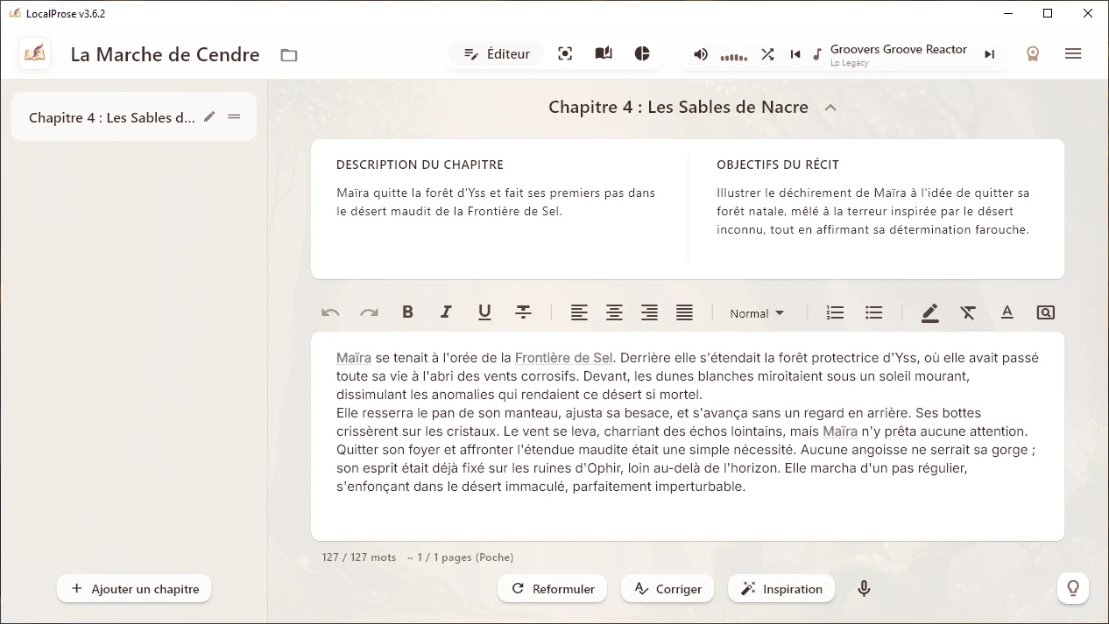Click the chapter description text
The height and width of the screenshot is (624, 1109).
(496, 202)
